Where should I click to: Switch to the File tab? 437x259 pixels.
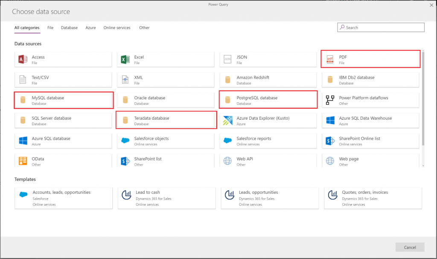pyautogui.click(x=50, y=28)
